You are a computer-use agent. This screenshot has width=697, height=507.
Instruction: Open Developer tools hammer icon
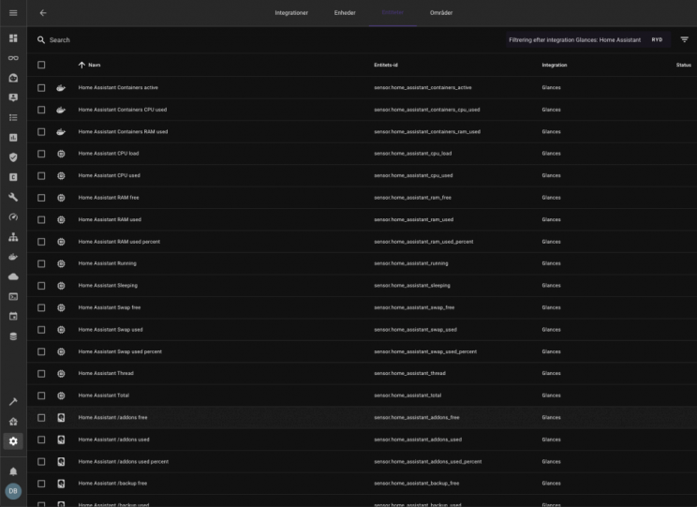pyautogui.click(x=13, y=402)
